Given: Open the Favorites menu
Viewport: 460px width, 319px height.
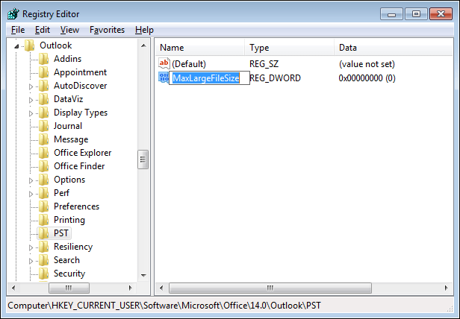Looking at the screenshot, I should [x=107, y=30].
